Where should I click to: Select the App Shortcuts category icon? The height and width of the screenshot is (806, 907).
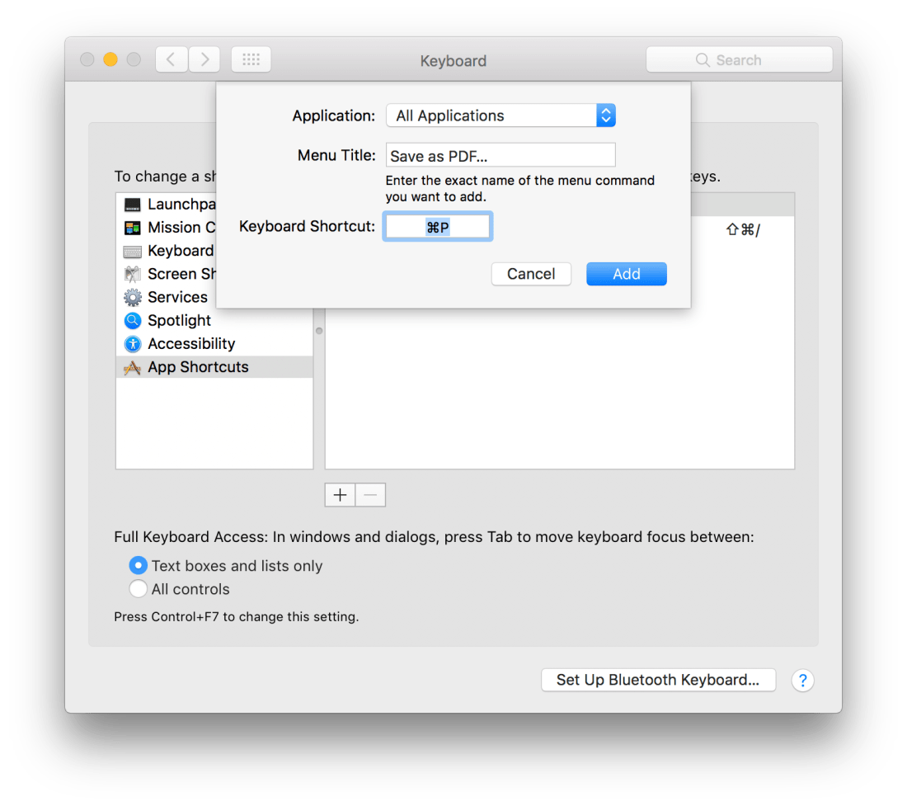(x=133, y=366)
